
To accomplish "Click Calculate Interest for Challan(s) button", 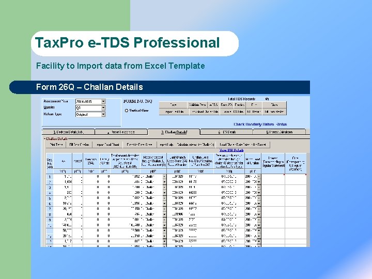I will pyautogui.click(x=195, y=145).
